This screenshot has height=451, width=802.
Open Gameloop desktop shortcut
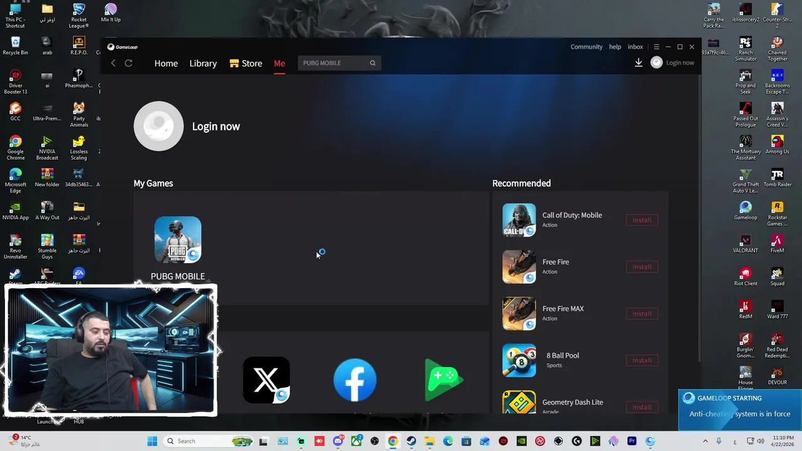pyautogui.click(x=746, y=210)
